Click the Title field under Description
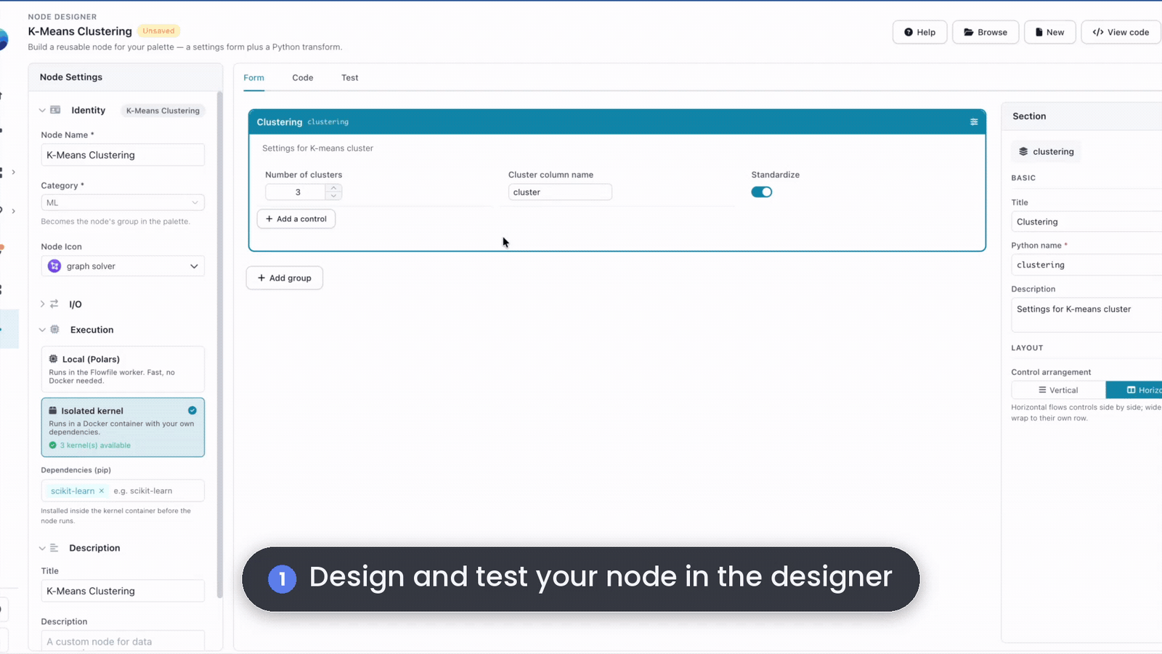1162x654 pixels. [x=123, y=591]
